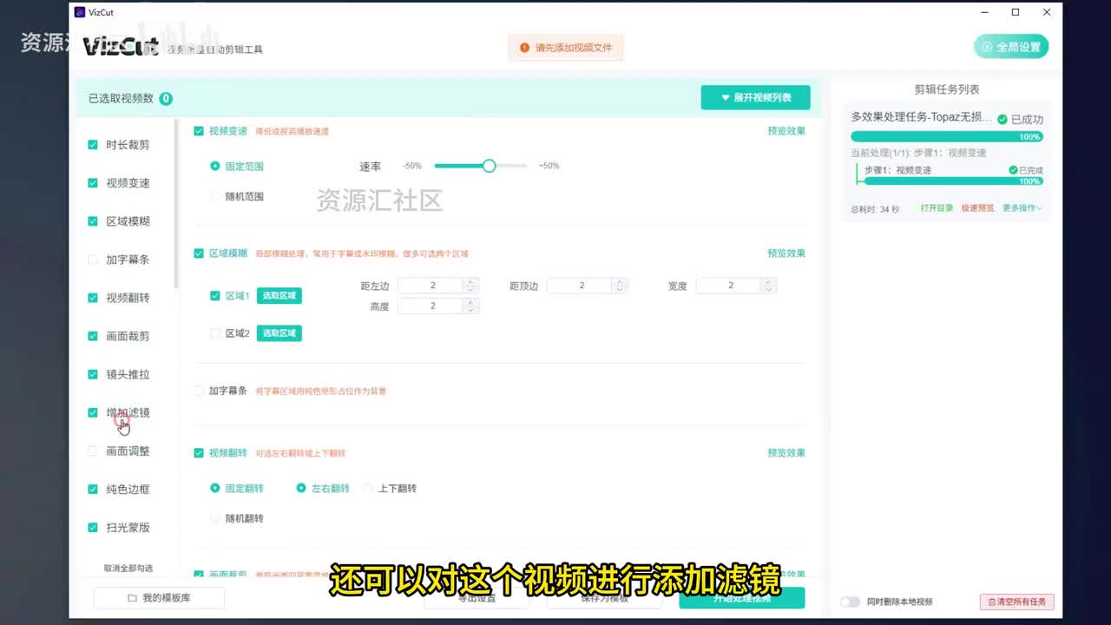Increase the 距左边 spinner value
1111x625 pixels.
pos(470,281)
